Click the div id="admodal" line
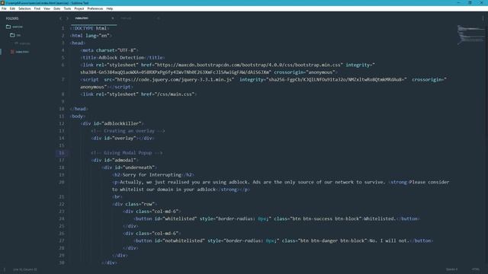This screenshot has width=488, height=274. (x=114, y=161)
